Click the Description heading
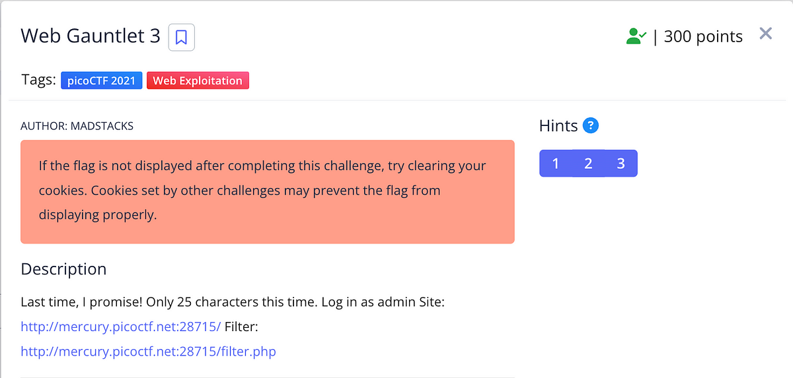Viewport: 793px width, 378px height. coord(63,269)
